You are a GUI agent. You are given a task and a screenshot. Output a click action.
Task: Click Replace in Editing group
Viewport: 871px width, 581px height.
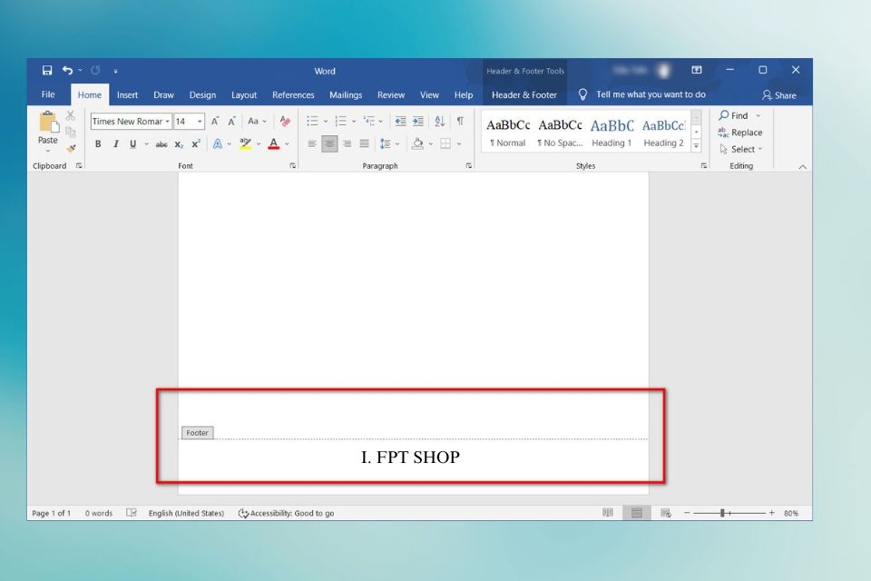coord(740,133)
